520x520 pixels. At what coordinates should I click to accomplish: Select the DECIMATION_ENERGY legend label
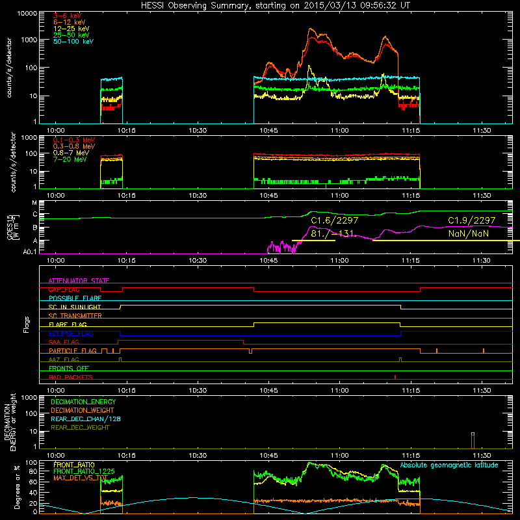(x=83, y=402)
